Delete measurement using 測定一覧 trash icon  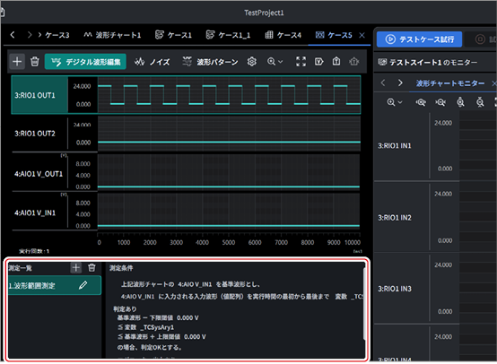point(92,268)
